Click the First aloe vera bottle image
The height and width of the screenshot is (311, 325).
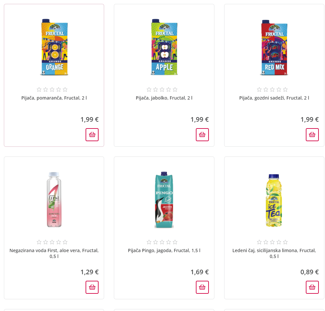coord(54,199)
